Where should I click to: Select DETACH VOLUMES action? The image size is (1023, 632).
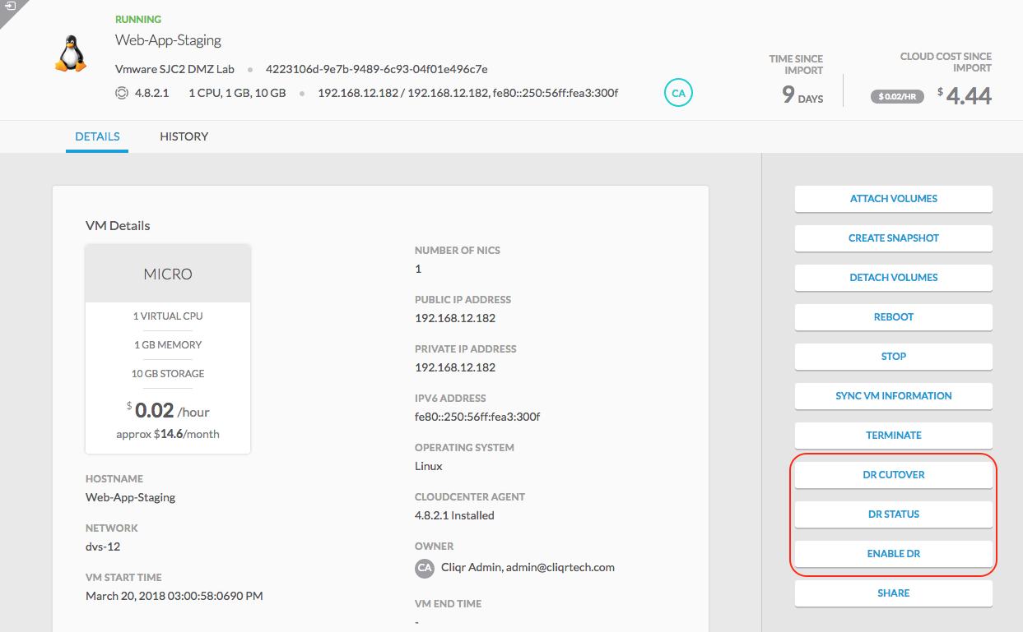tap(894, 278)
